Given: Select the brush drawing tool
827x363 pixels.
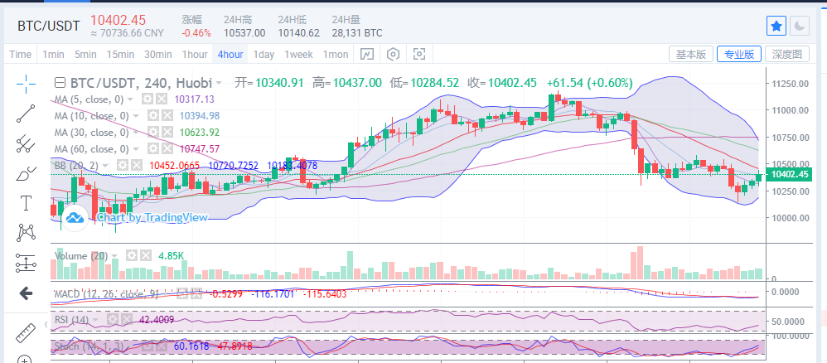Looking at the screenshot, I should (x=26, y=173).
